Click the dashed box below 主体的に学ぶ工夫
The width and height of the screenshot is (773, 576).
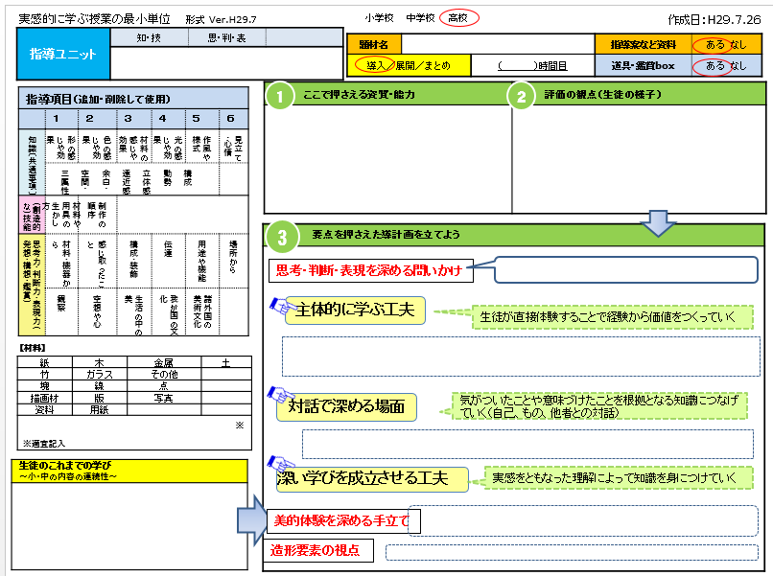point(521,357)
